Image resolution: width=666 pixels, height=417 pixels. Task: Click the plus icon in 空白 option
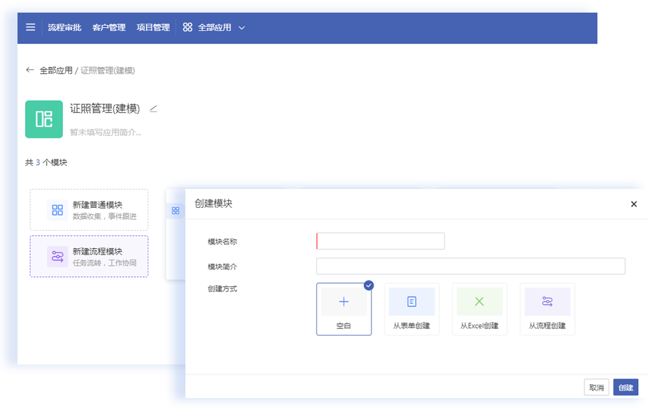(x=344, y=302)
